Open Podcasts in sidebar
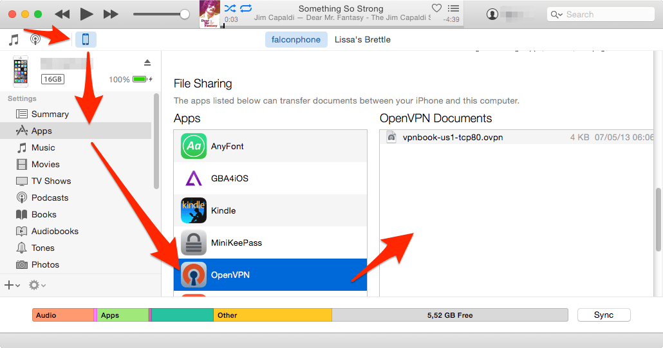The image size is (663, 348). (x=76, y=197)
